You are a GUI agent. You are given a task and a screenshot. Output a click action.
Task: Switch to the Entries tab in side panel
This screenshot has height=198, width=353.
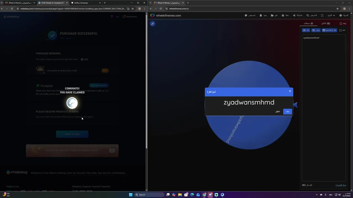click(x=308, y=23)
